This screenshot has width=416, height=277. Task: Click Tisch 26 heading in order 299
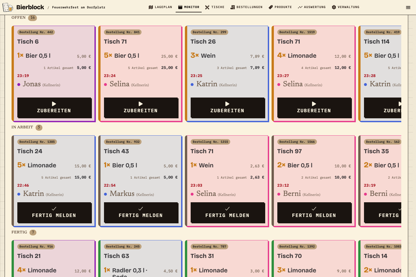(x=203, y=42)
